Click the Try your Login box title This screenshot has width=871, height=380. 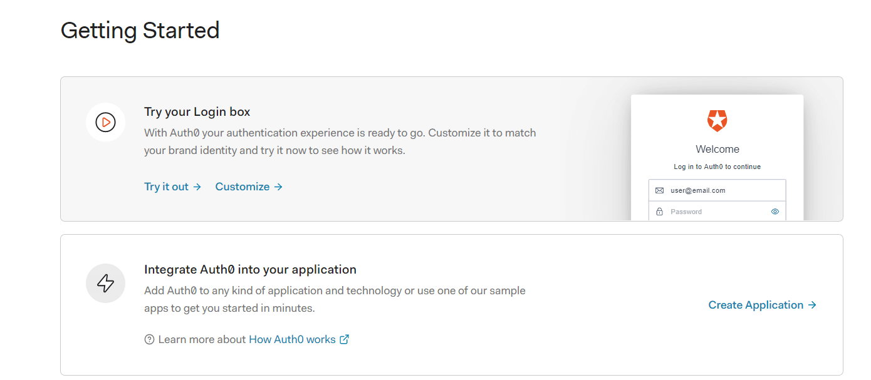(197, 112)
